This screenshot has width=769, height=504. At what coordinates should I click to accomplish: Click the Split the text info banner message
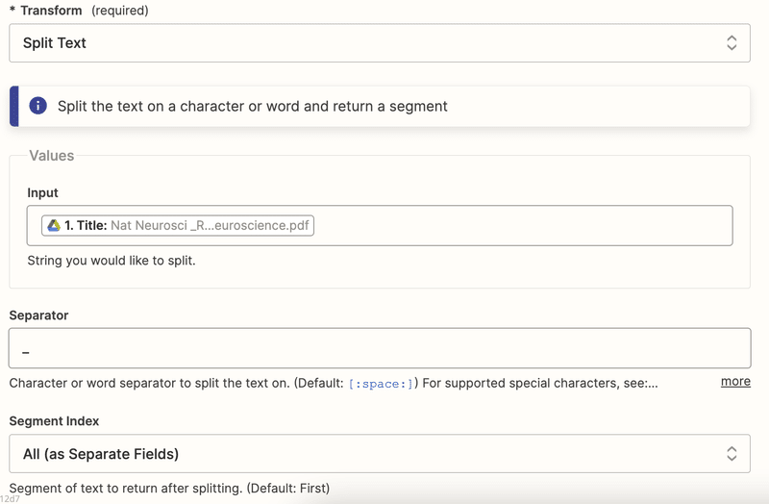click(x=253, y=106)
